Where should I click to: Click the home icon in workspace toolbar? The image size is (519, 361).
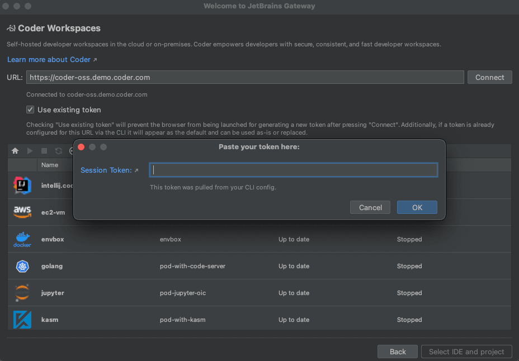tap(15, 151)
